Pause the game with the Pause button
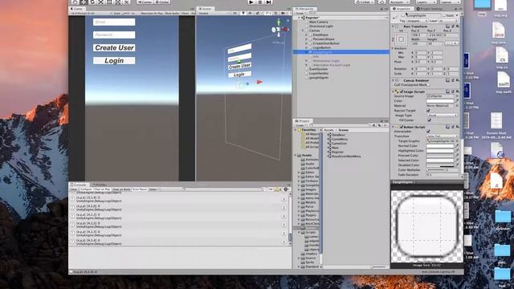514x289 pixels. pyautogui.click(x=260, y=2)
